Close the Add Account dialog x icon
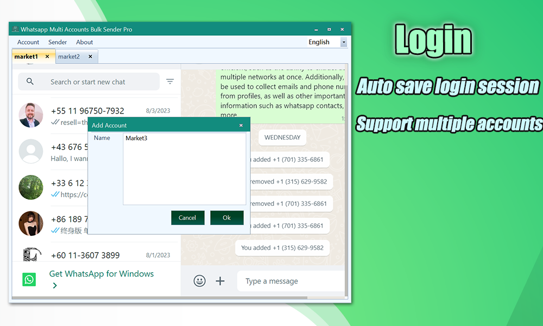 pos(241,125)
